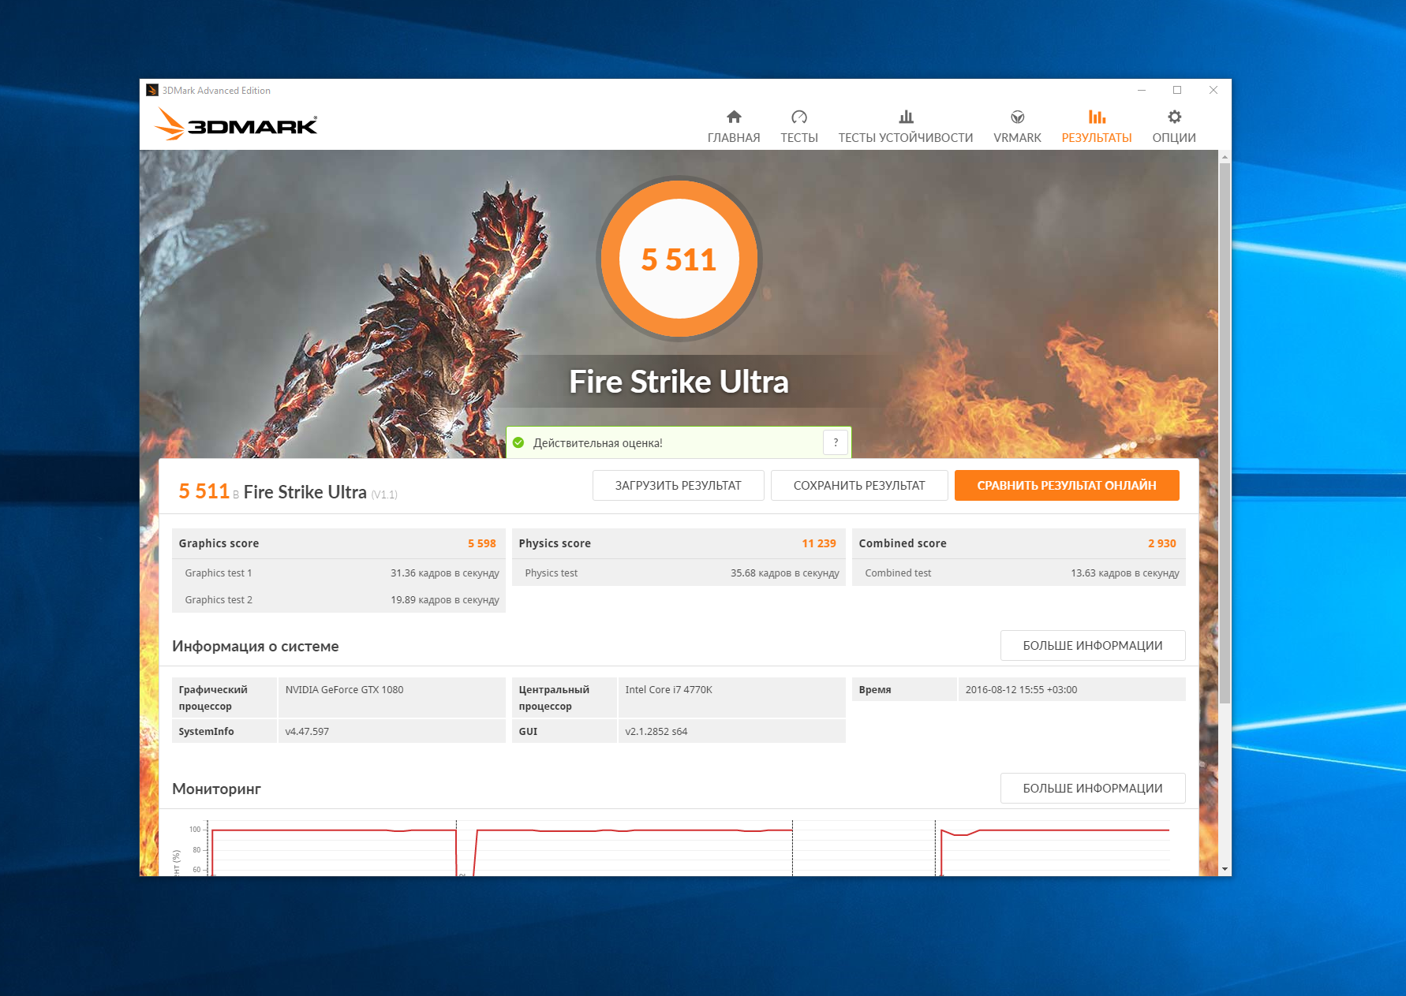Click Graphics test 2 row label

tap(219, 600)
